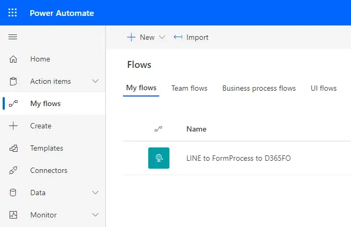Switch to the My flows tab
This screenshot has height=227, width=351.
click(x=141, y=88)
